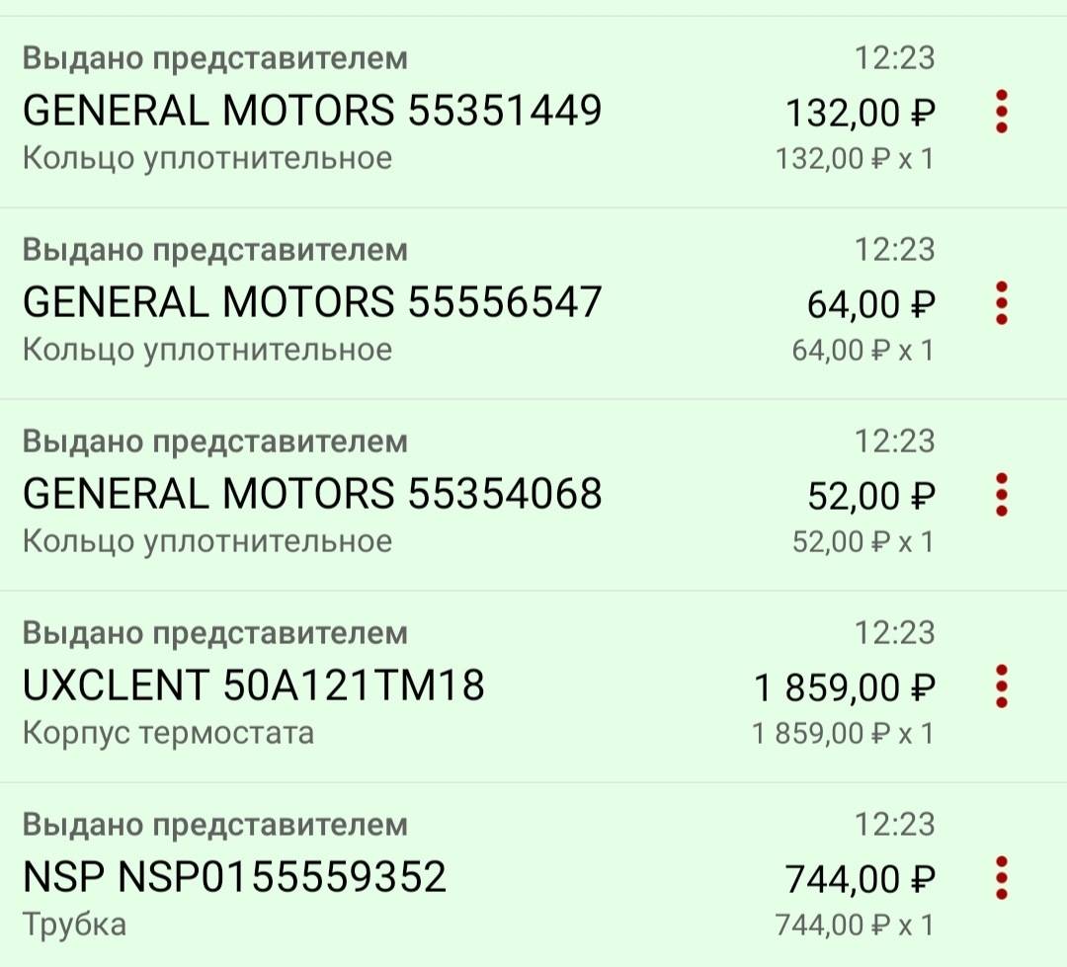Tap the 52,00 ₽ x 1 quantity line
The image size is (1067, 967).
862,541
